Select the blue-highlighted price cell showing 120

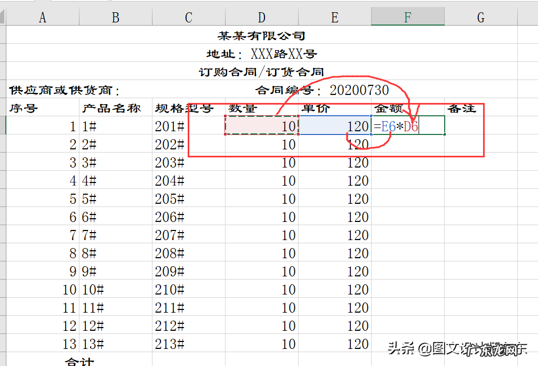[x=334, y=126]
